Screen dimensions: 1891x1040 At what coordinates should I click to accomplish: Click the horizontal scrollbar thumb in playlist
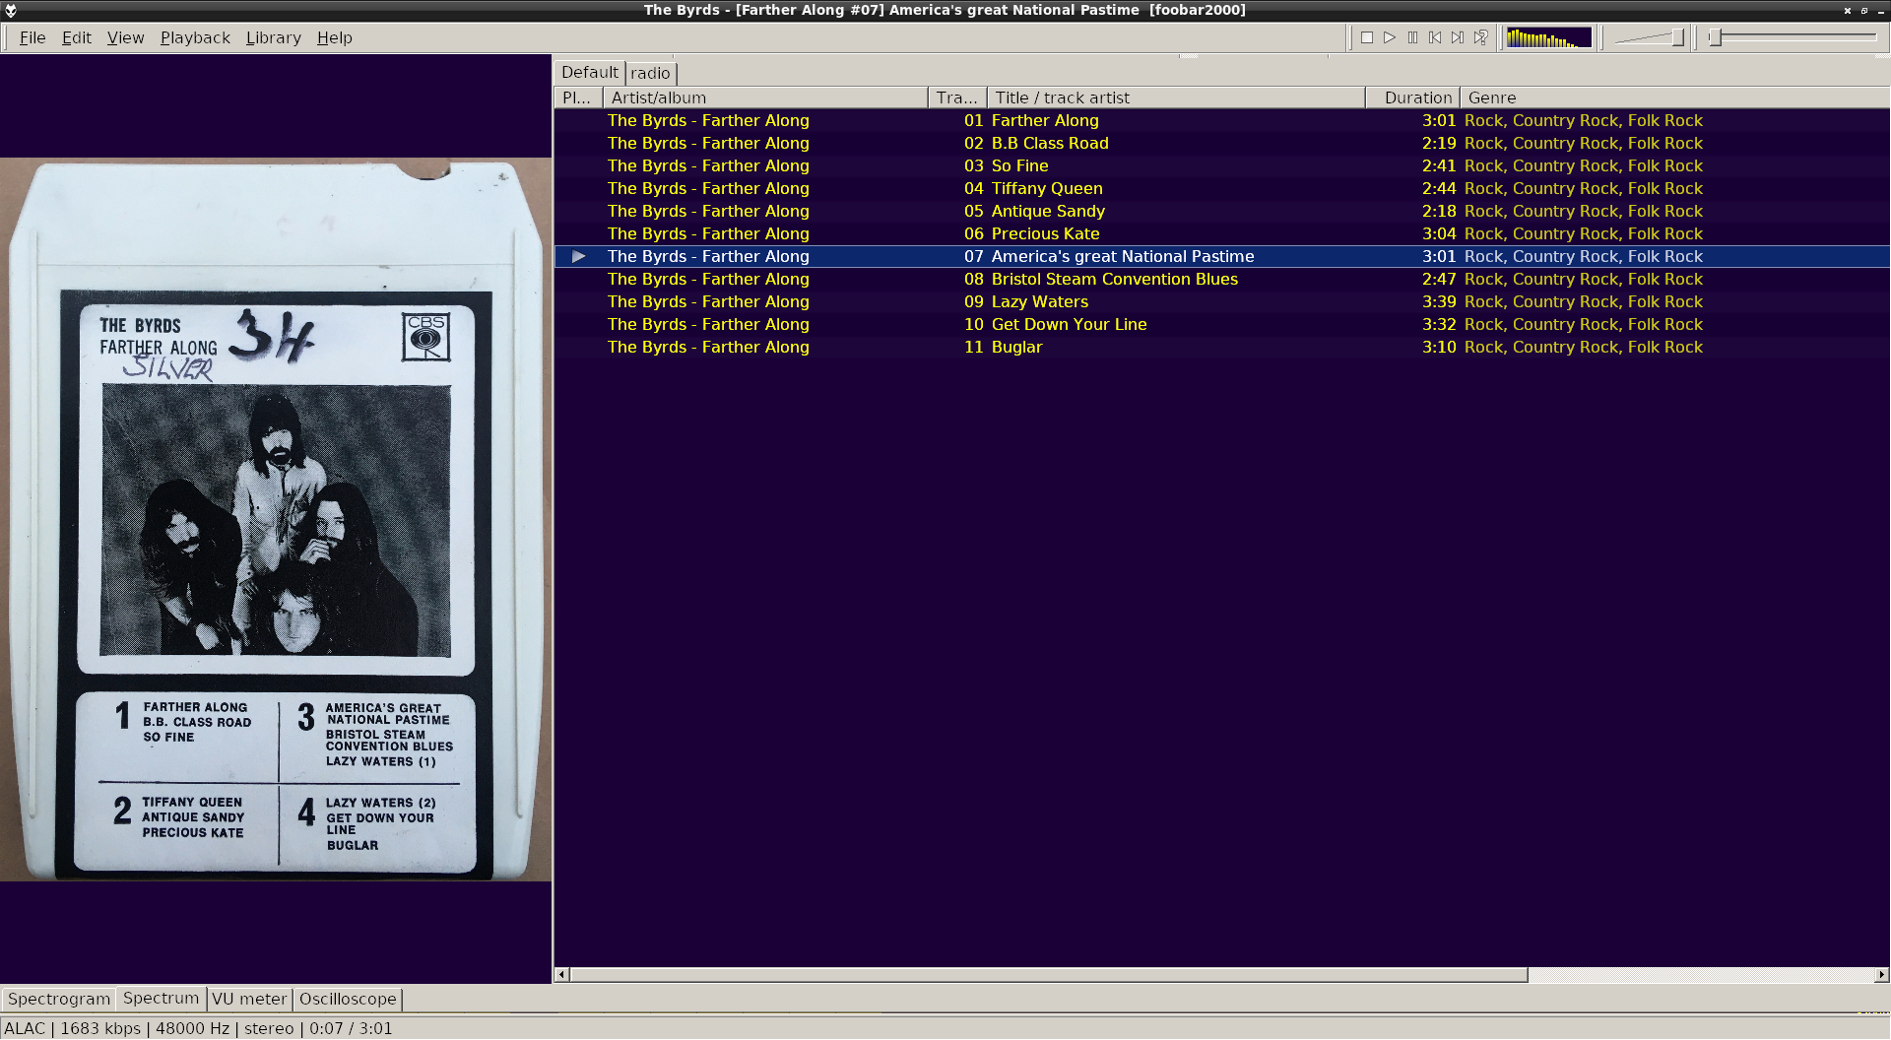1049,975
